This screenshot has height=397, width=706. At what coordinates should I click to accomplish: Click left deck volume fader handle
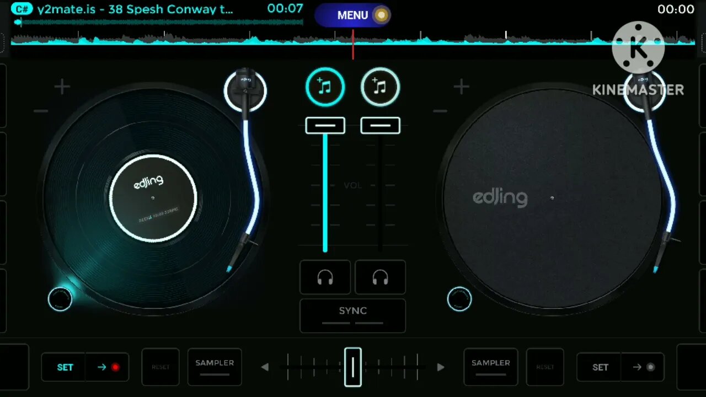(x=325, y=126)
